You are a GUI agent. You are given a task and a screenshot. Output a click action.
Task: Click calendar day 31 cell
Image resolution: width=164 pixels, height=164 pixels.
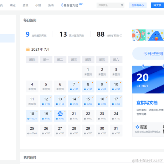(116, 130)
